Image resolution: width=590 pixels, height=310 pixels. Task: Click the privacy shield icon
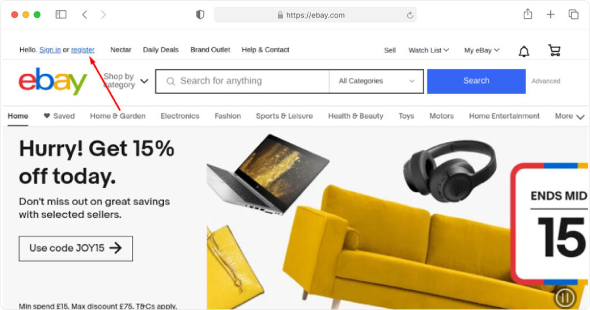(200, 14)
